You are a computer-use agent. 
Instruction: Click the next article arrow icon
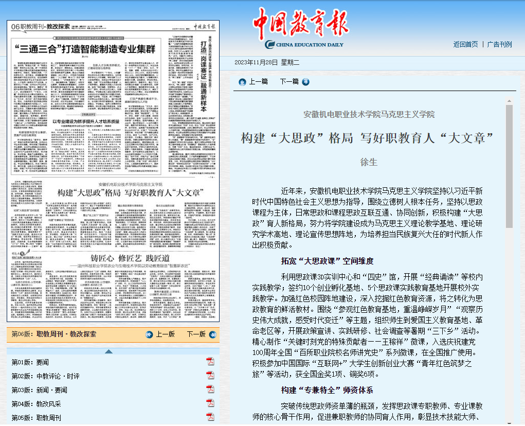click(305, 82)
